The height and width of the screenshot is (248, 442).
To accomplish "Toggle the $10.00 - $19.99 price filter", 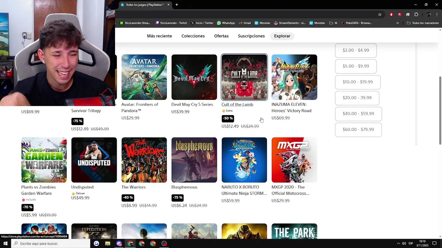I will click(x=358, y=82).
